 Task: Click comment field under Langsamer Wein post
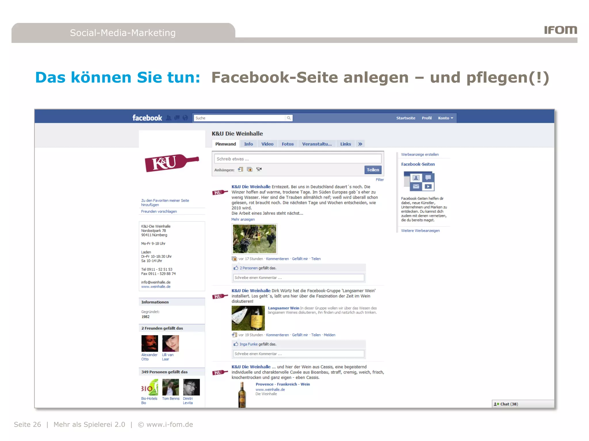(x=299, y=354)
